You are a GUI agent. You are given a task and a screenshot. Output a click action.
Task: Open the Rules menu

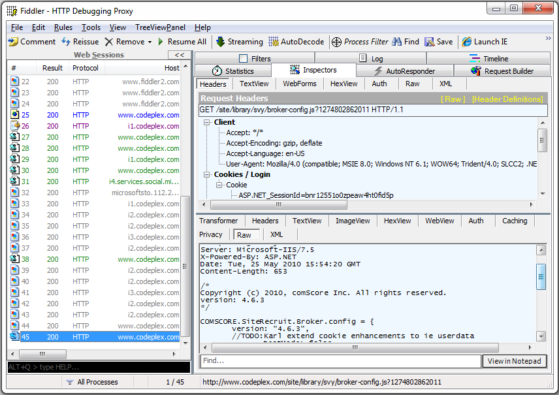click(x=63, y=27)
